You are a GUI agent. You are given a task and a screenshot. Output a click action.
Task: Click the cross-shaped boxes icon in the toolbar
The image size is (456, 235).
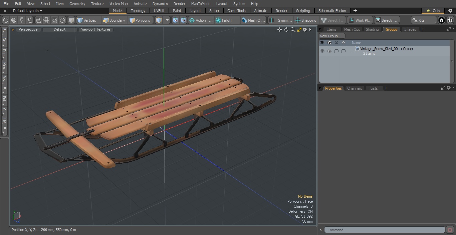point(46,20)
